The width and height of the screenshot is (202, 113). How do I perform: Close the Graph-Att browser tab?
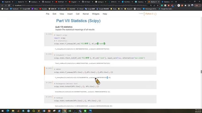tap(13, 2)
